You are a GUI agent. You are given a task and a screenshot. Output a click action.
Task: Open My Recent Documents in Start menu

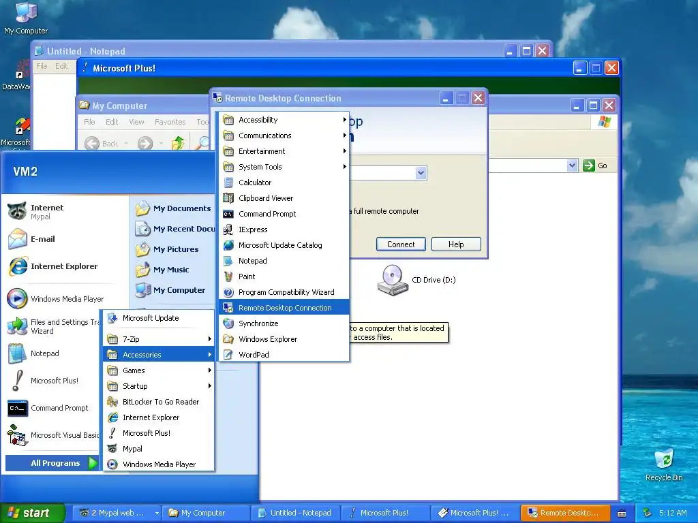pyautogui.click(x=174, y=229)
